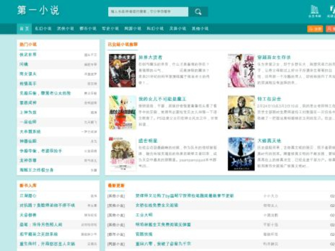The height and width of the screenshot is (251, 335).
Task: Open the cover image of 特工在异世
Action: [x=241, y=113]
